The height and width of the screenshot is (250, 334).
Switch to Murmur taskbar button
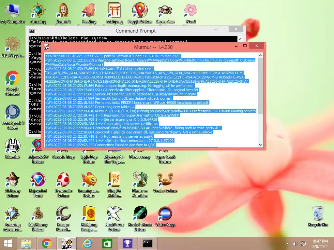pos(67,243)
